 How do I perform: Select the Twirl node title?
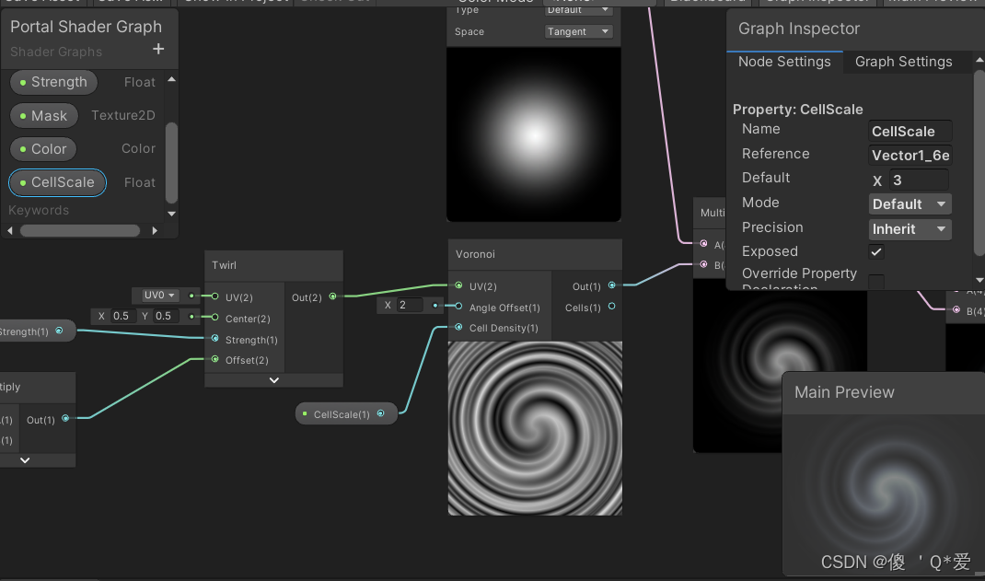tap(225, 265)
